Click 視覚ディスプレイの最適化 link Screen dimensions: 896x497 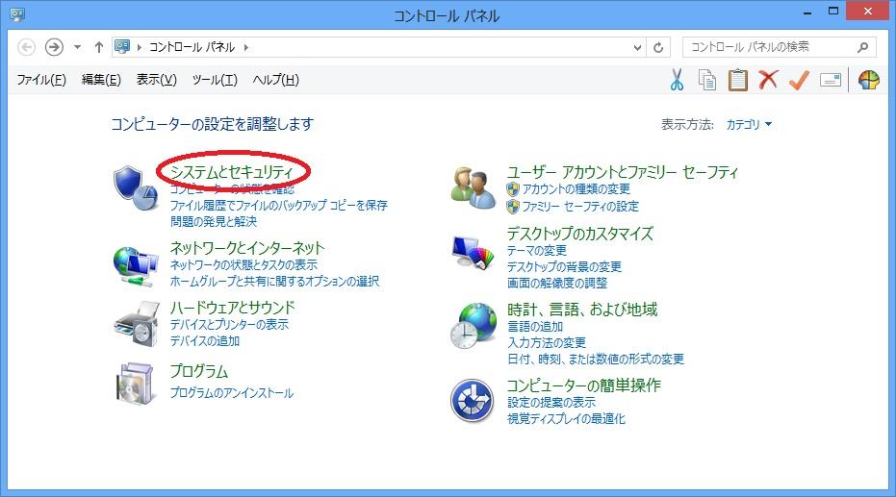566,419
